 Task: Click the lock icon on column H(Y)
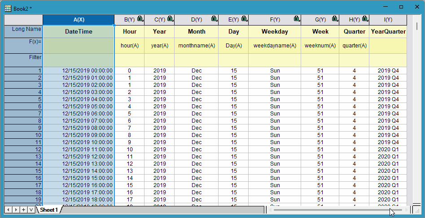[x=365, y=19]
